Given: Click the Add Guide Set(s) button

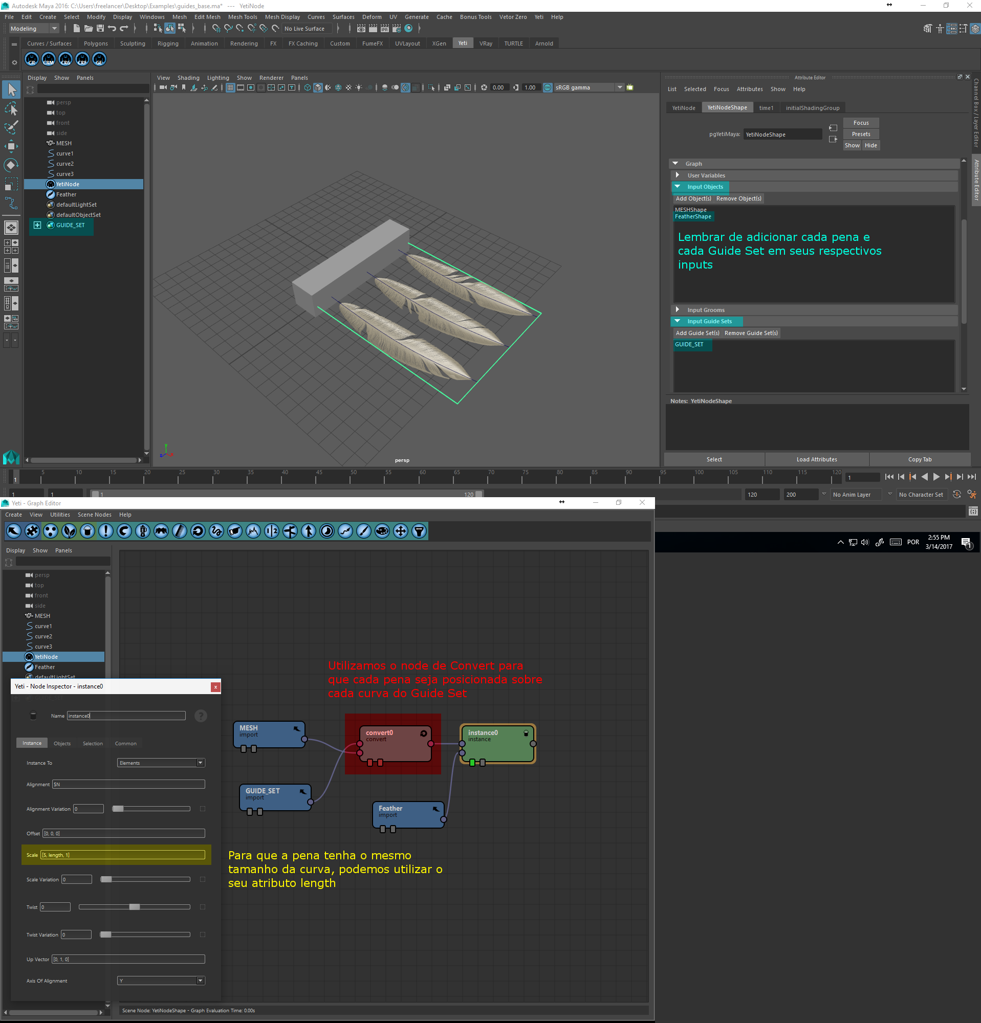Looking at the screenshot, I should click(697, 333).
